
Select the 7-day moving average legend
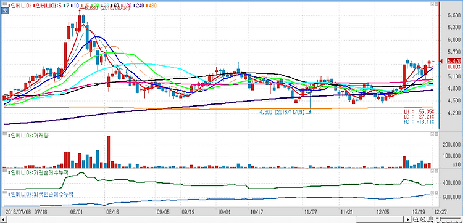(67, 6)
